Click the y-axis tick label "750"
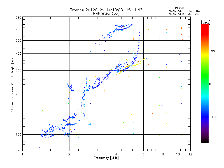Viewport: 224px width, 168px height. pyautogui.click(x=18, y=18)
